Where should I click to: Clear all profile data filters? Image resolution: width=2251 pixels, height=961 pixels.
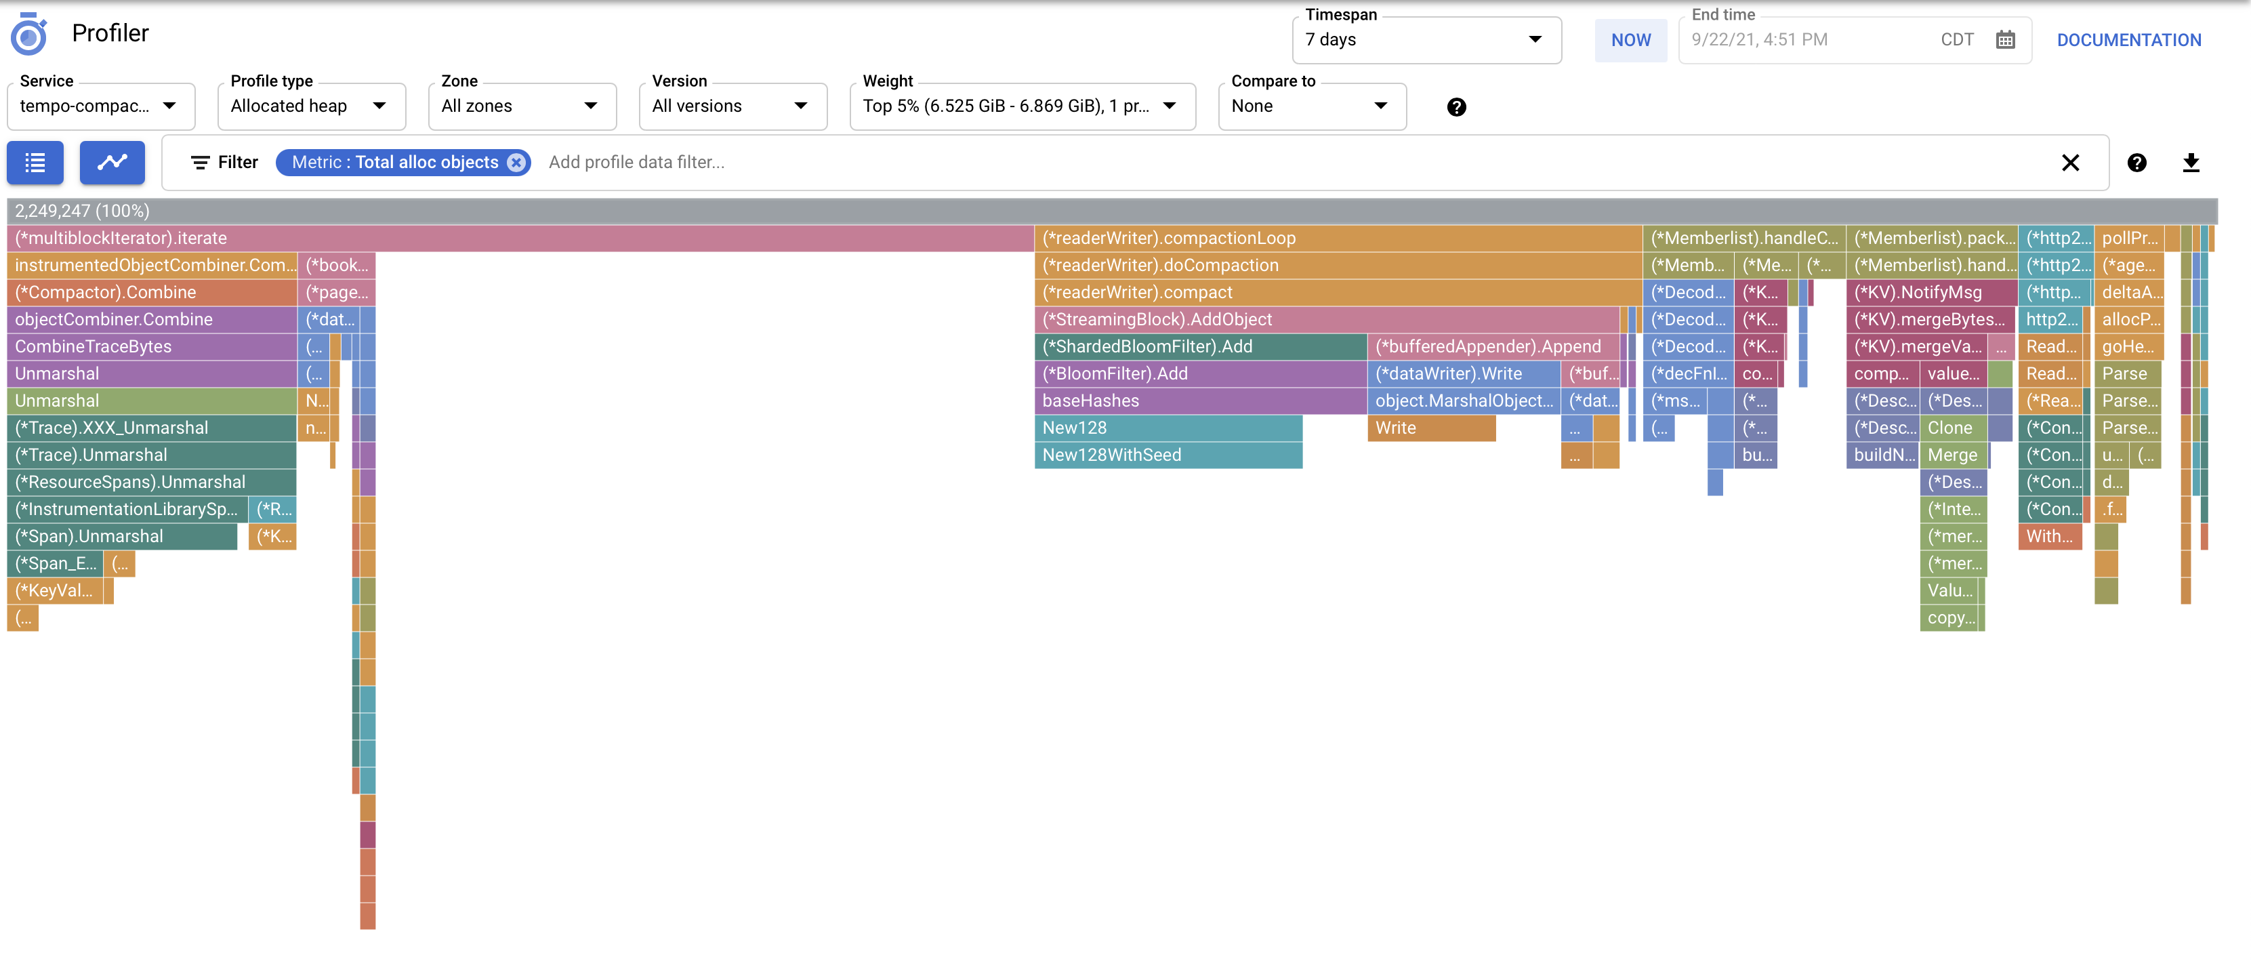(2071, 163)
